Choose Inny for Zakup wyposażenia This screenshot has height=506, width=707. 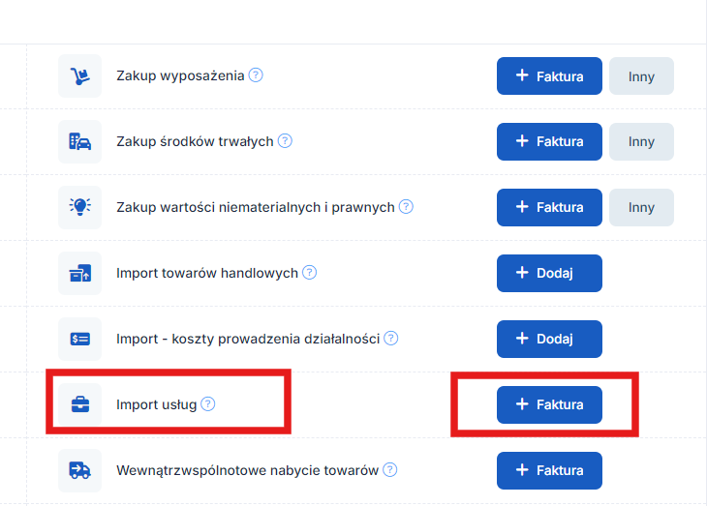(641, 76)
